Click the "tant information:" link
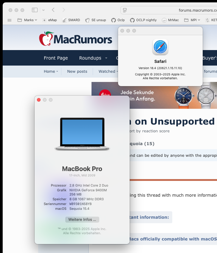 [149, 217]
